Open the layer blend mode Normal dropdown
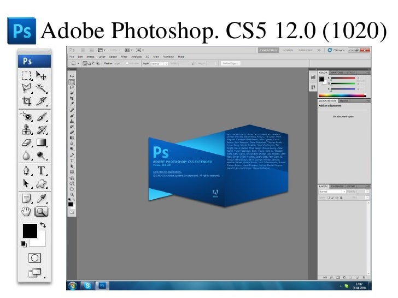The image size is (398, 298). click(332, 192)
